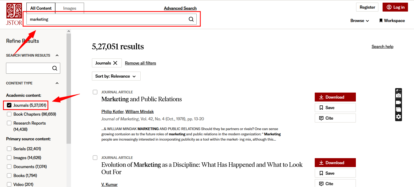This screenshot has width=414, height=187.
Task: Uncheck the Journals content type checkbox
Action: (x=9, y=105)
